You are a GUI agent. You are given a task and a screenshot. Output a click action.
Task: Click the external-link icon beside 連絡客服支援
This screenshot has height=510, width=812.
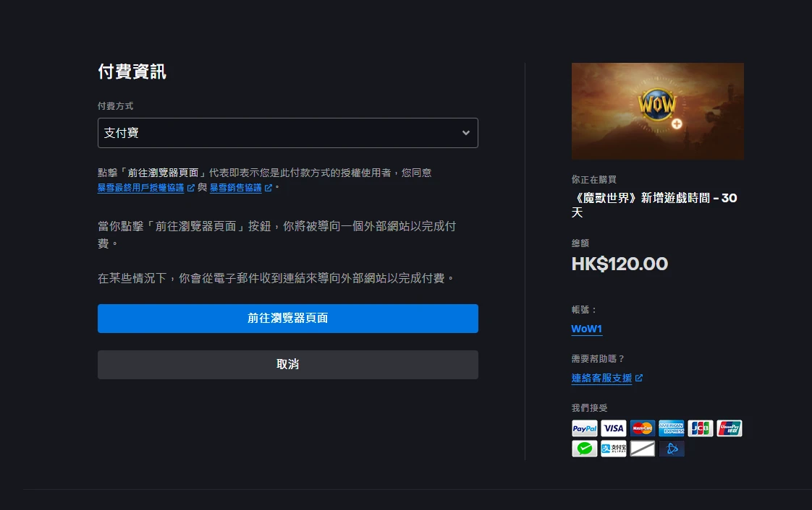(638, 378)
